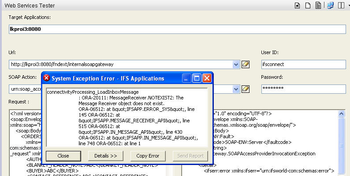
Task: Click the lined document icon in toolbar
Action: pos(318,5)
